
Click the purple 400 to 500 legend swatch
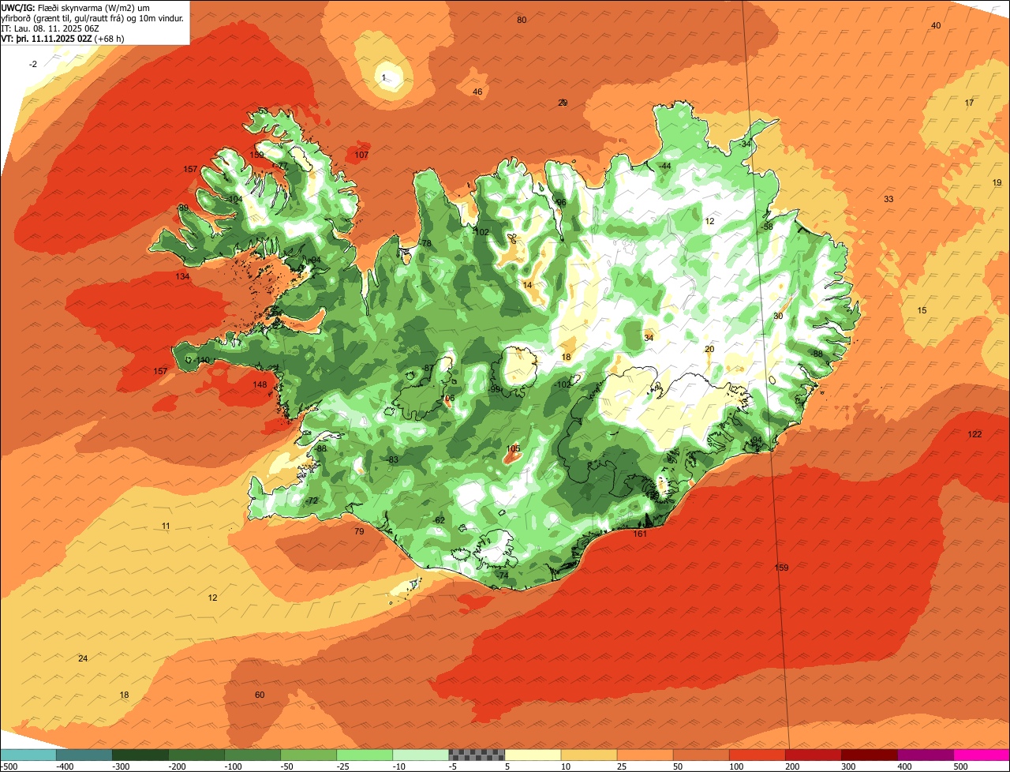tap(925, 755)
